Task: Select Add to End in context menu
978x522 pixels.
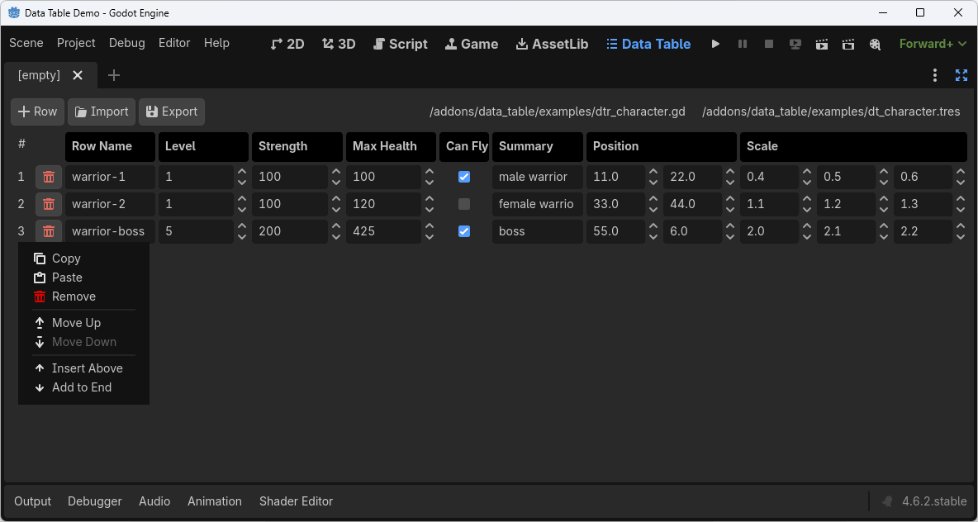Action: click(x=83, y=387)
